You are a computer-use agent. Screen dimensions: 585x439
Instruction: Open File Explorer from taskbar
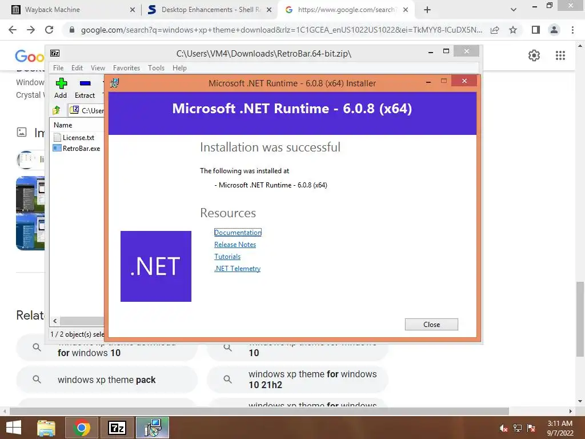(46, 428)
